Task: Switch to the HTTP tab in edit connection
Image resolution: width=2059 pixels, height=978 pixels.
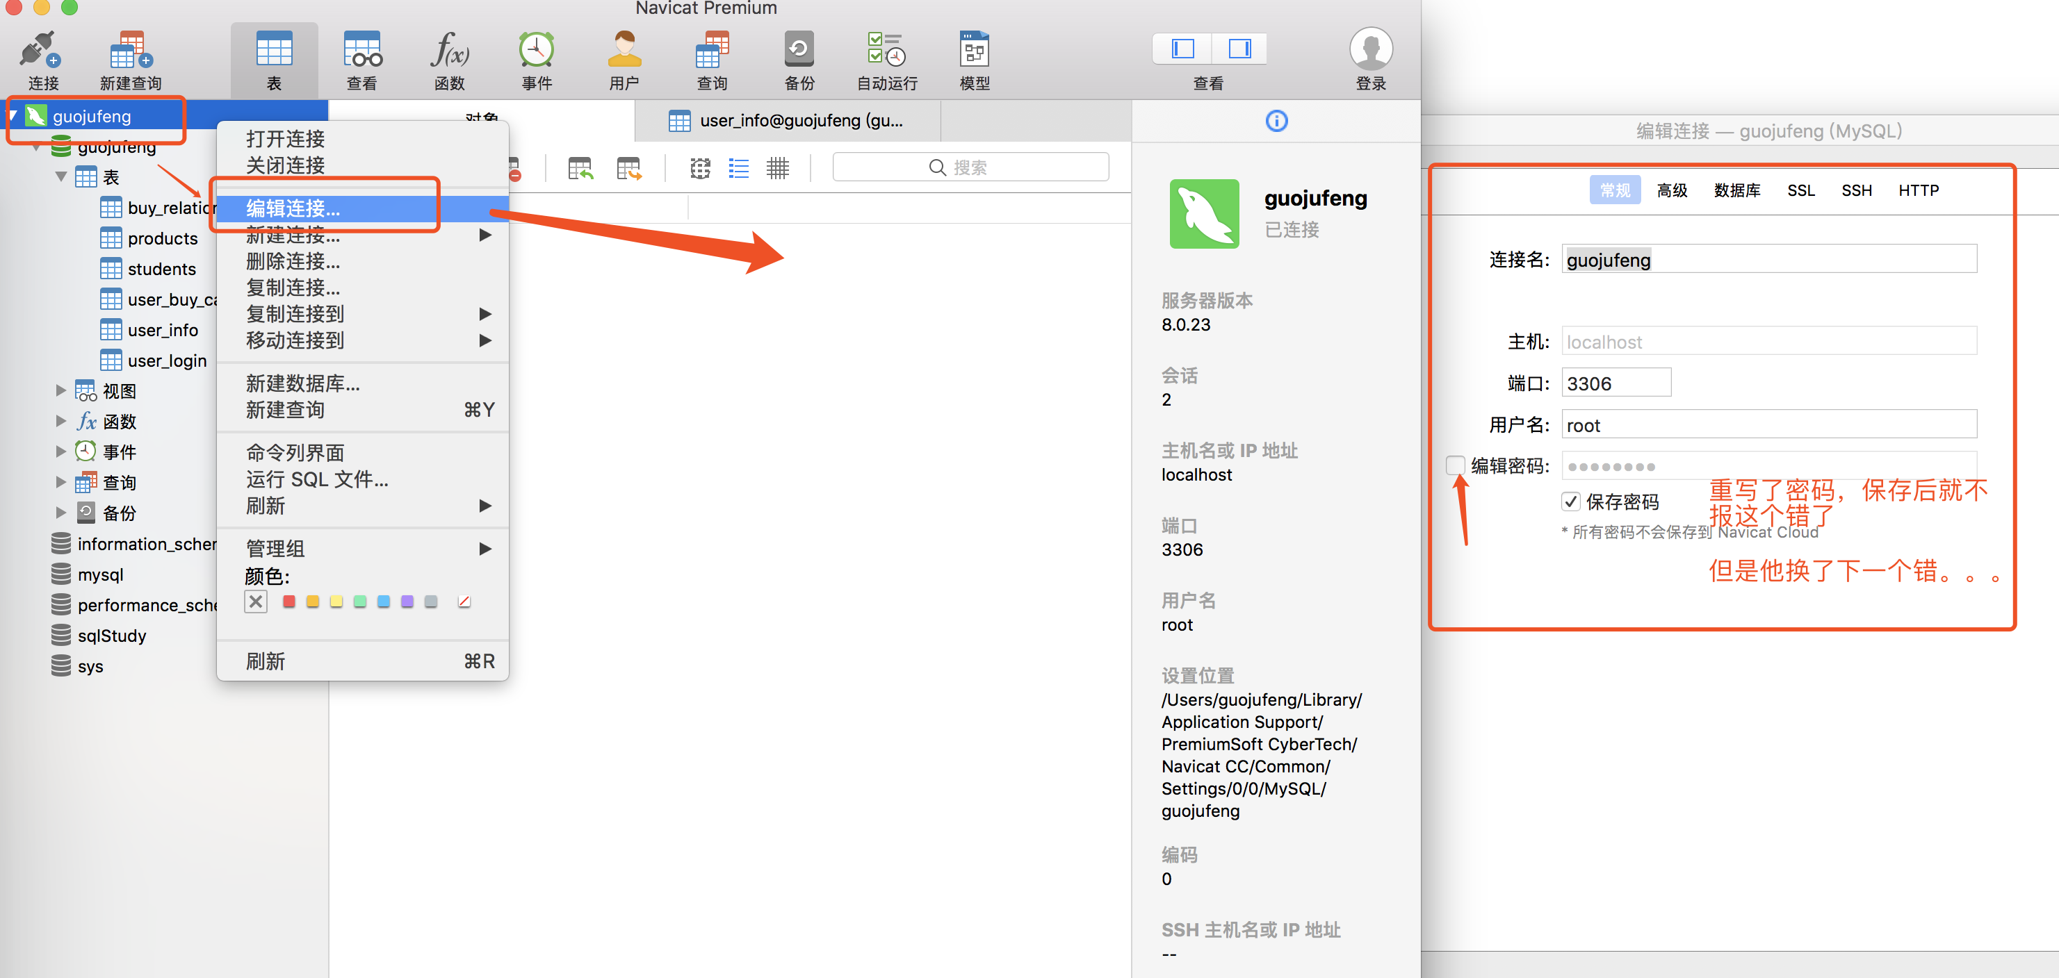Action: pos(1919,190)
